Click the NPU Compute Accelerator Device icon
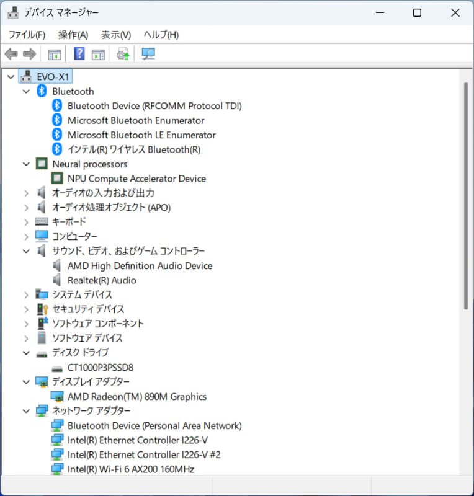Screen dimensions: 474x496 pos(57,179)
